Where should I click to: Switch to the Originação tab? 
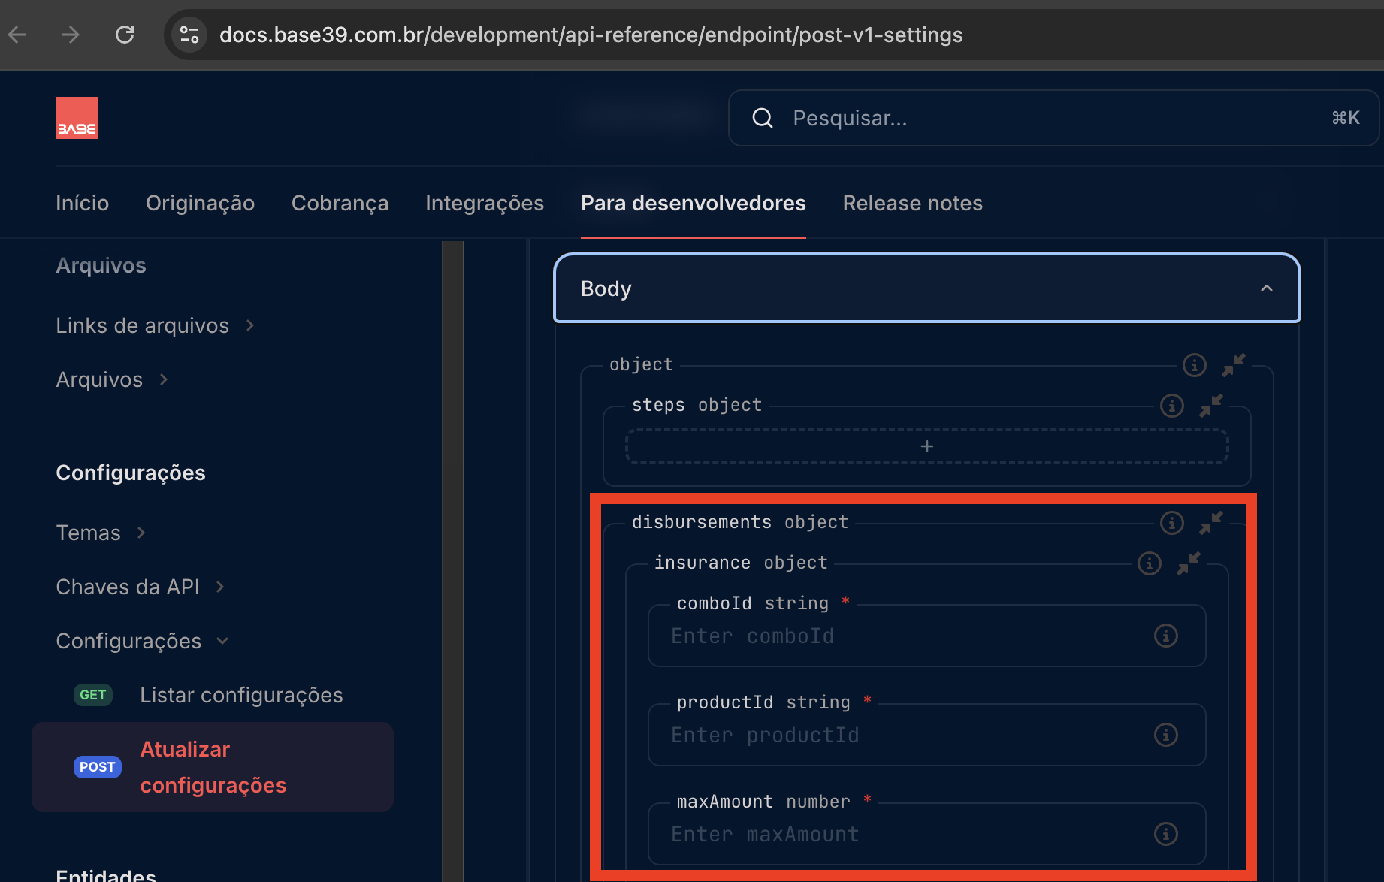pyautogui.click(x=200, y=203)
